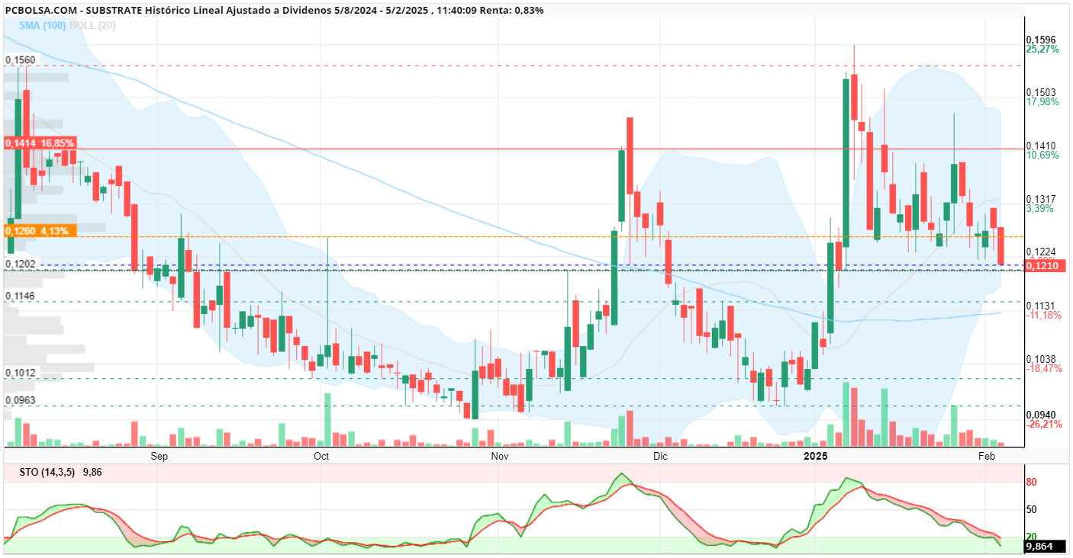
Task: Click the 0,1317 price axis value
Action: (1041, 199)
